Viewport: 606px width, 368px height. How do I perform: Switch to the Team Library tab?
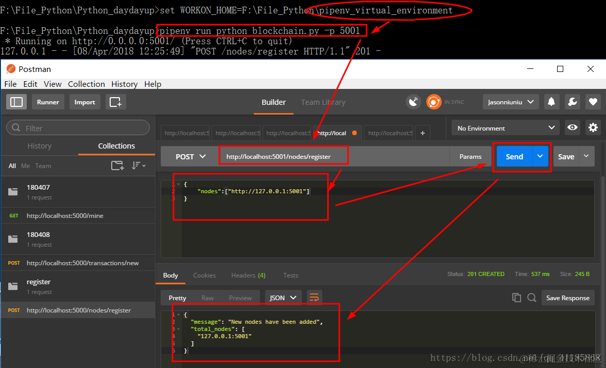(x=323, y=102)
